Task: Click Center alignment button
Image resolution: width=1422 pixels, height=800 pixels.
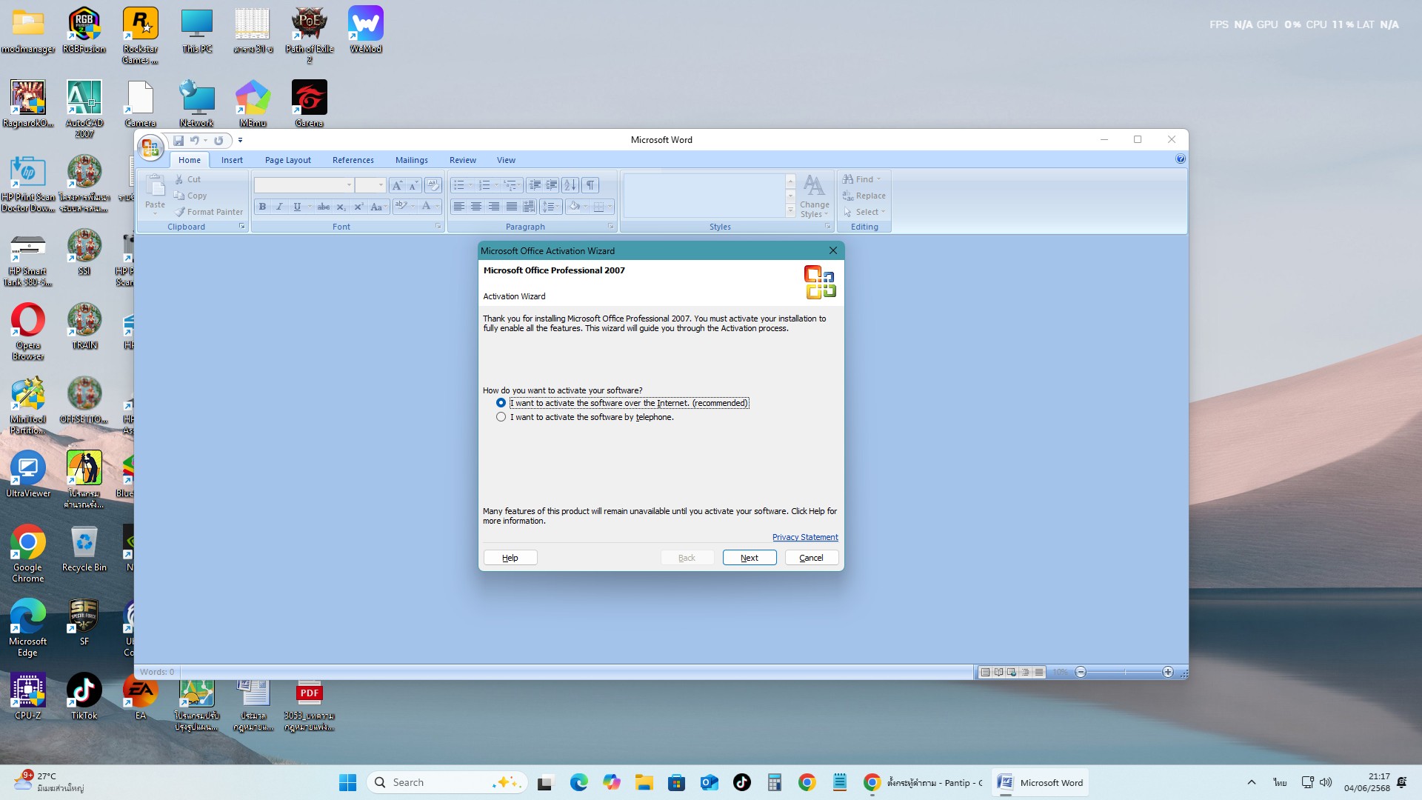Action: click(x=476, y=207)
